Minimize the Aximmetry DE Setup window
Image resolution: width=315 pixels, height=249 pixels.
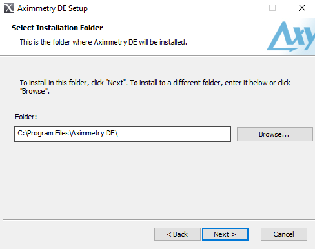(x=243, y=8)
